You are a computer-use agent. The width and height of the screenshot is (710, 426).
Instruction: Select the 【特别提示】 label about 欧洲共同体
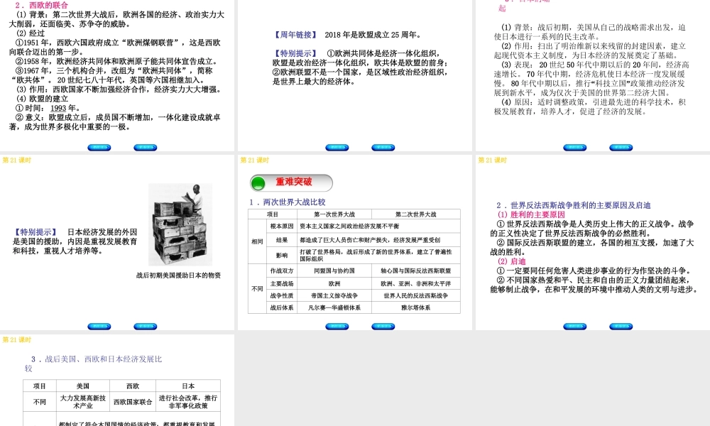(295, 53)
